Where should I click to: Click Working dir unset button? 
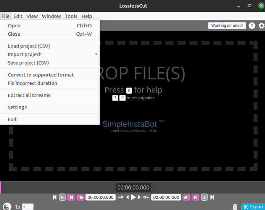point(227,26)
